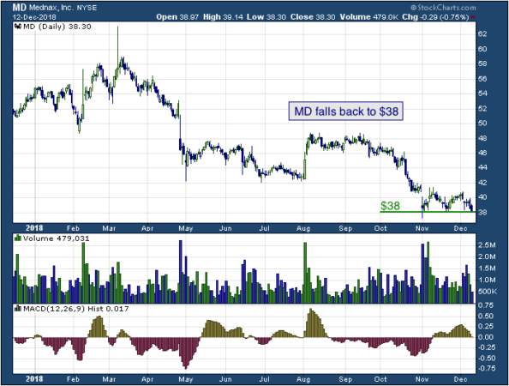The width and height of the screenshot is (509, 386).
Task: Click the 0.50 MACD axis label
Action: 486,316
